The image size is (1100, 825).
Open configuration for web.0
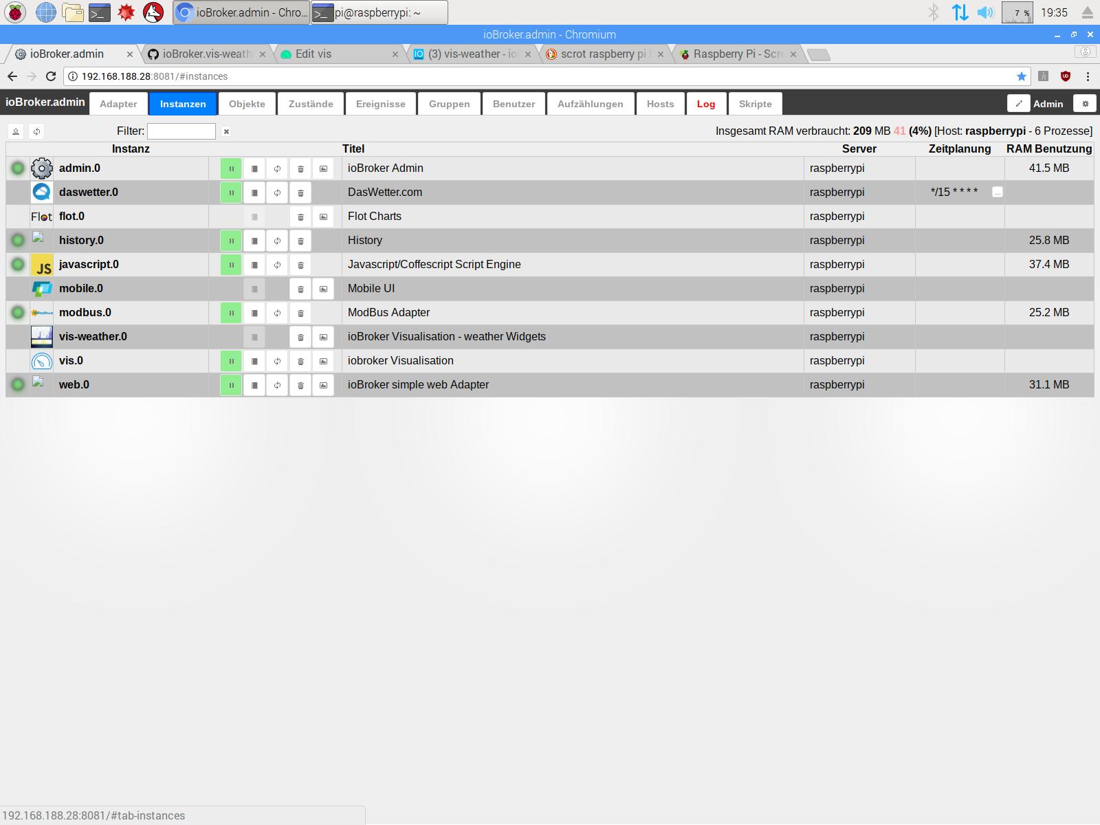point(254,385)
